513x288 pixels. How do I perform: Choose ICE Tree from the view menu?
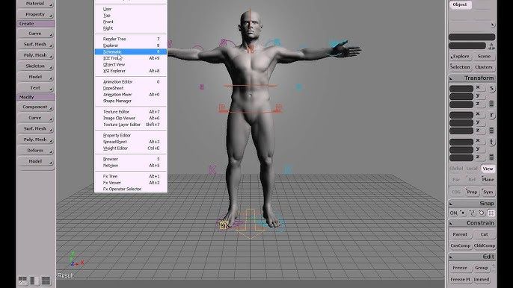pyautogui.click(x=131, y=58)
